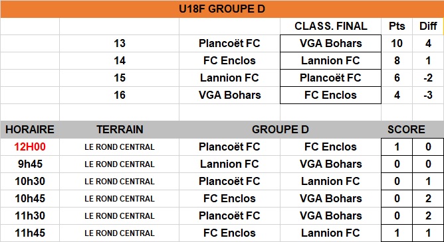
Task: Select the TERRAIN header cell
Action: pos(119,129)
